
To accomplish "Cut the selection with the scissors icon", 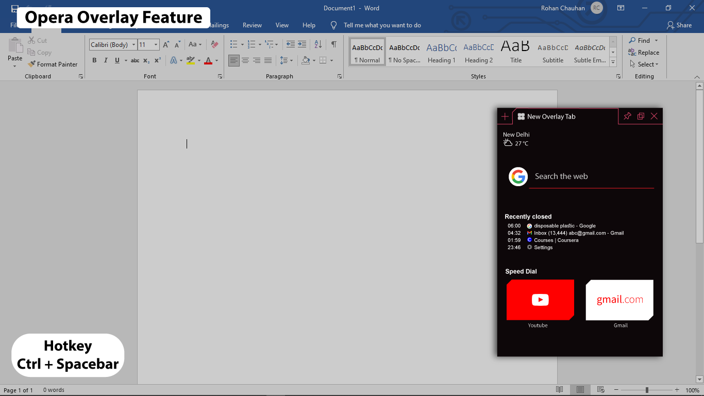I will pos(31,40).
